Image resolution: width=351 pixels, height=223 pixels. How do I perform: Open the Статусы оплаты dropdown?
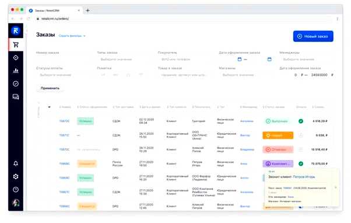pyautogui.click(x=64, y=75)
